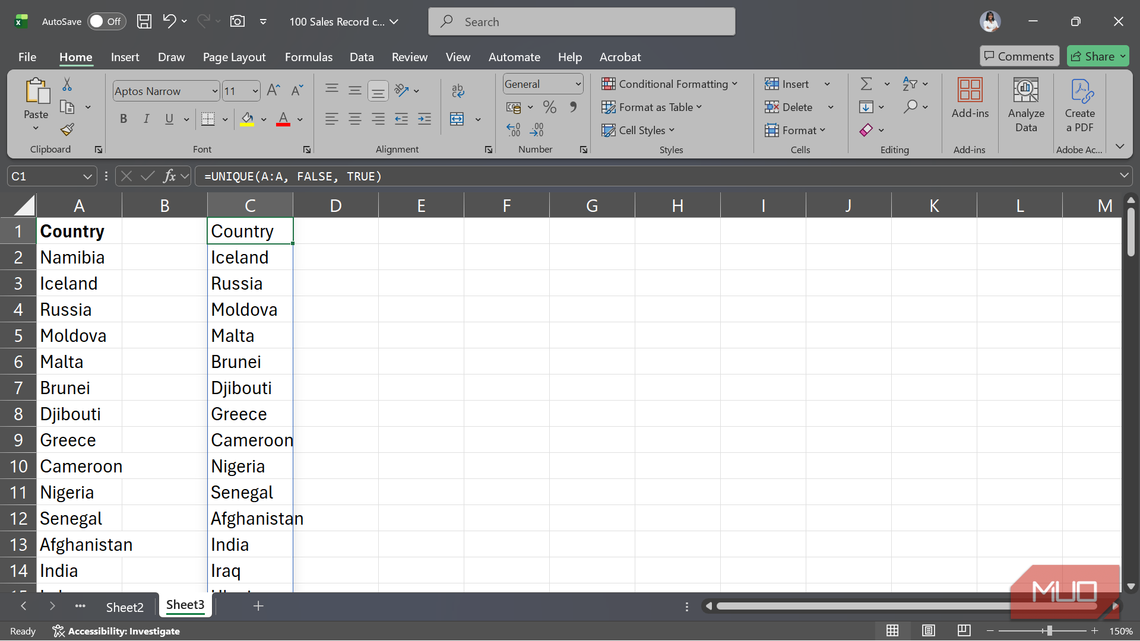The width and height of the screenshot is (1140, 641).
Task: Click the Name Box showing C1
Action: (x=52, y=176)
